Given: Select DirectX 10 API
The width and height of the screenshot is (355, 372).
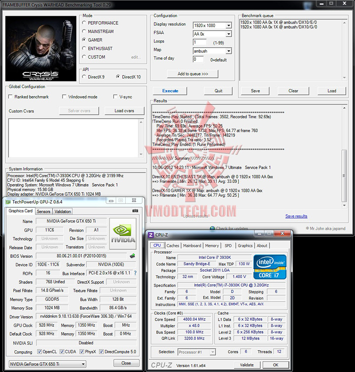Looking at the screenshot, I should [x=118, y=77].
